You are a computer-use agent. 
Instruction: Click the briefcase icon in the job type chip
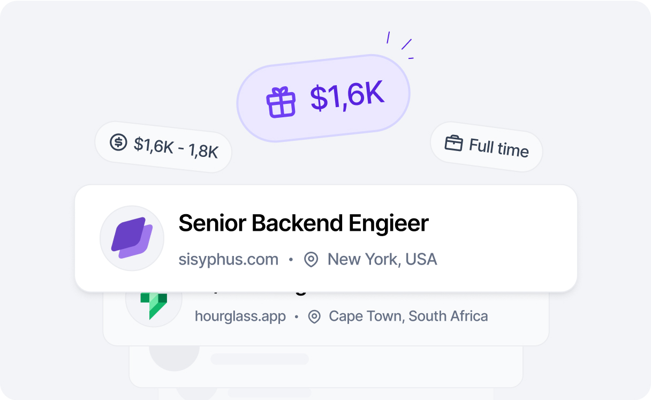[453, 143]
